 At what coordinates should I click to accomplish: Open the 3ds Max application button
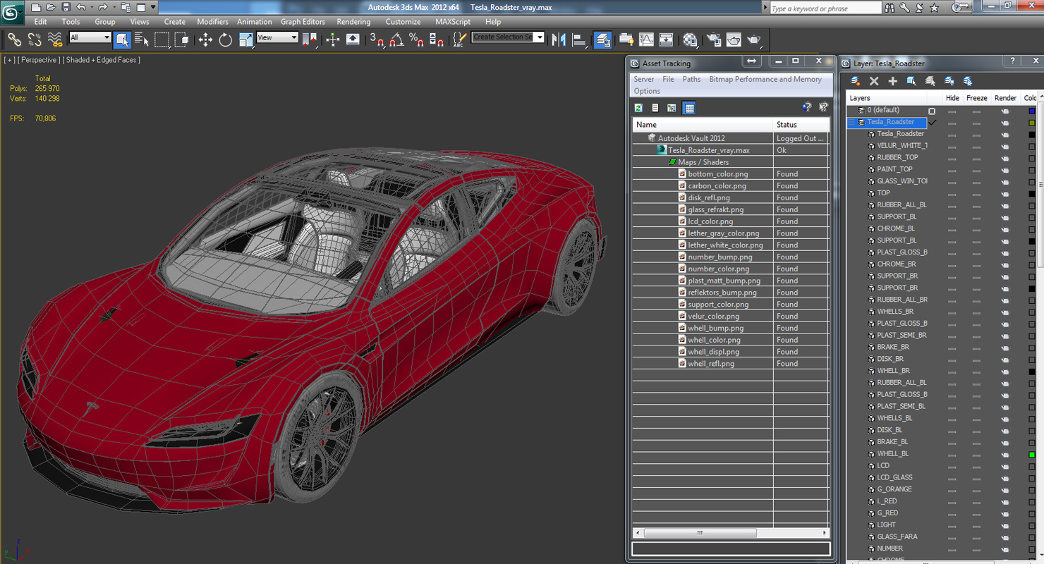[12, 11]
